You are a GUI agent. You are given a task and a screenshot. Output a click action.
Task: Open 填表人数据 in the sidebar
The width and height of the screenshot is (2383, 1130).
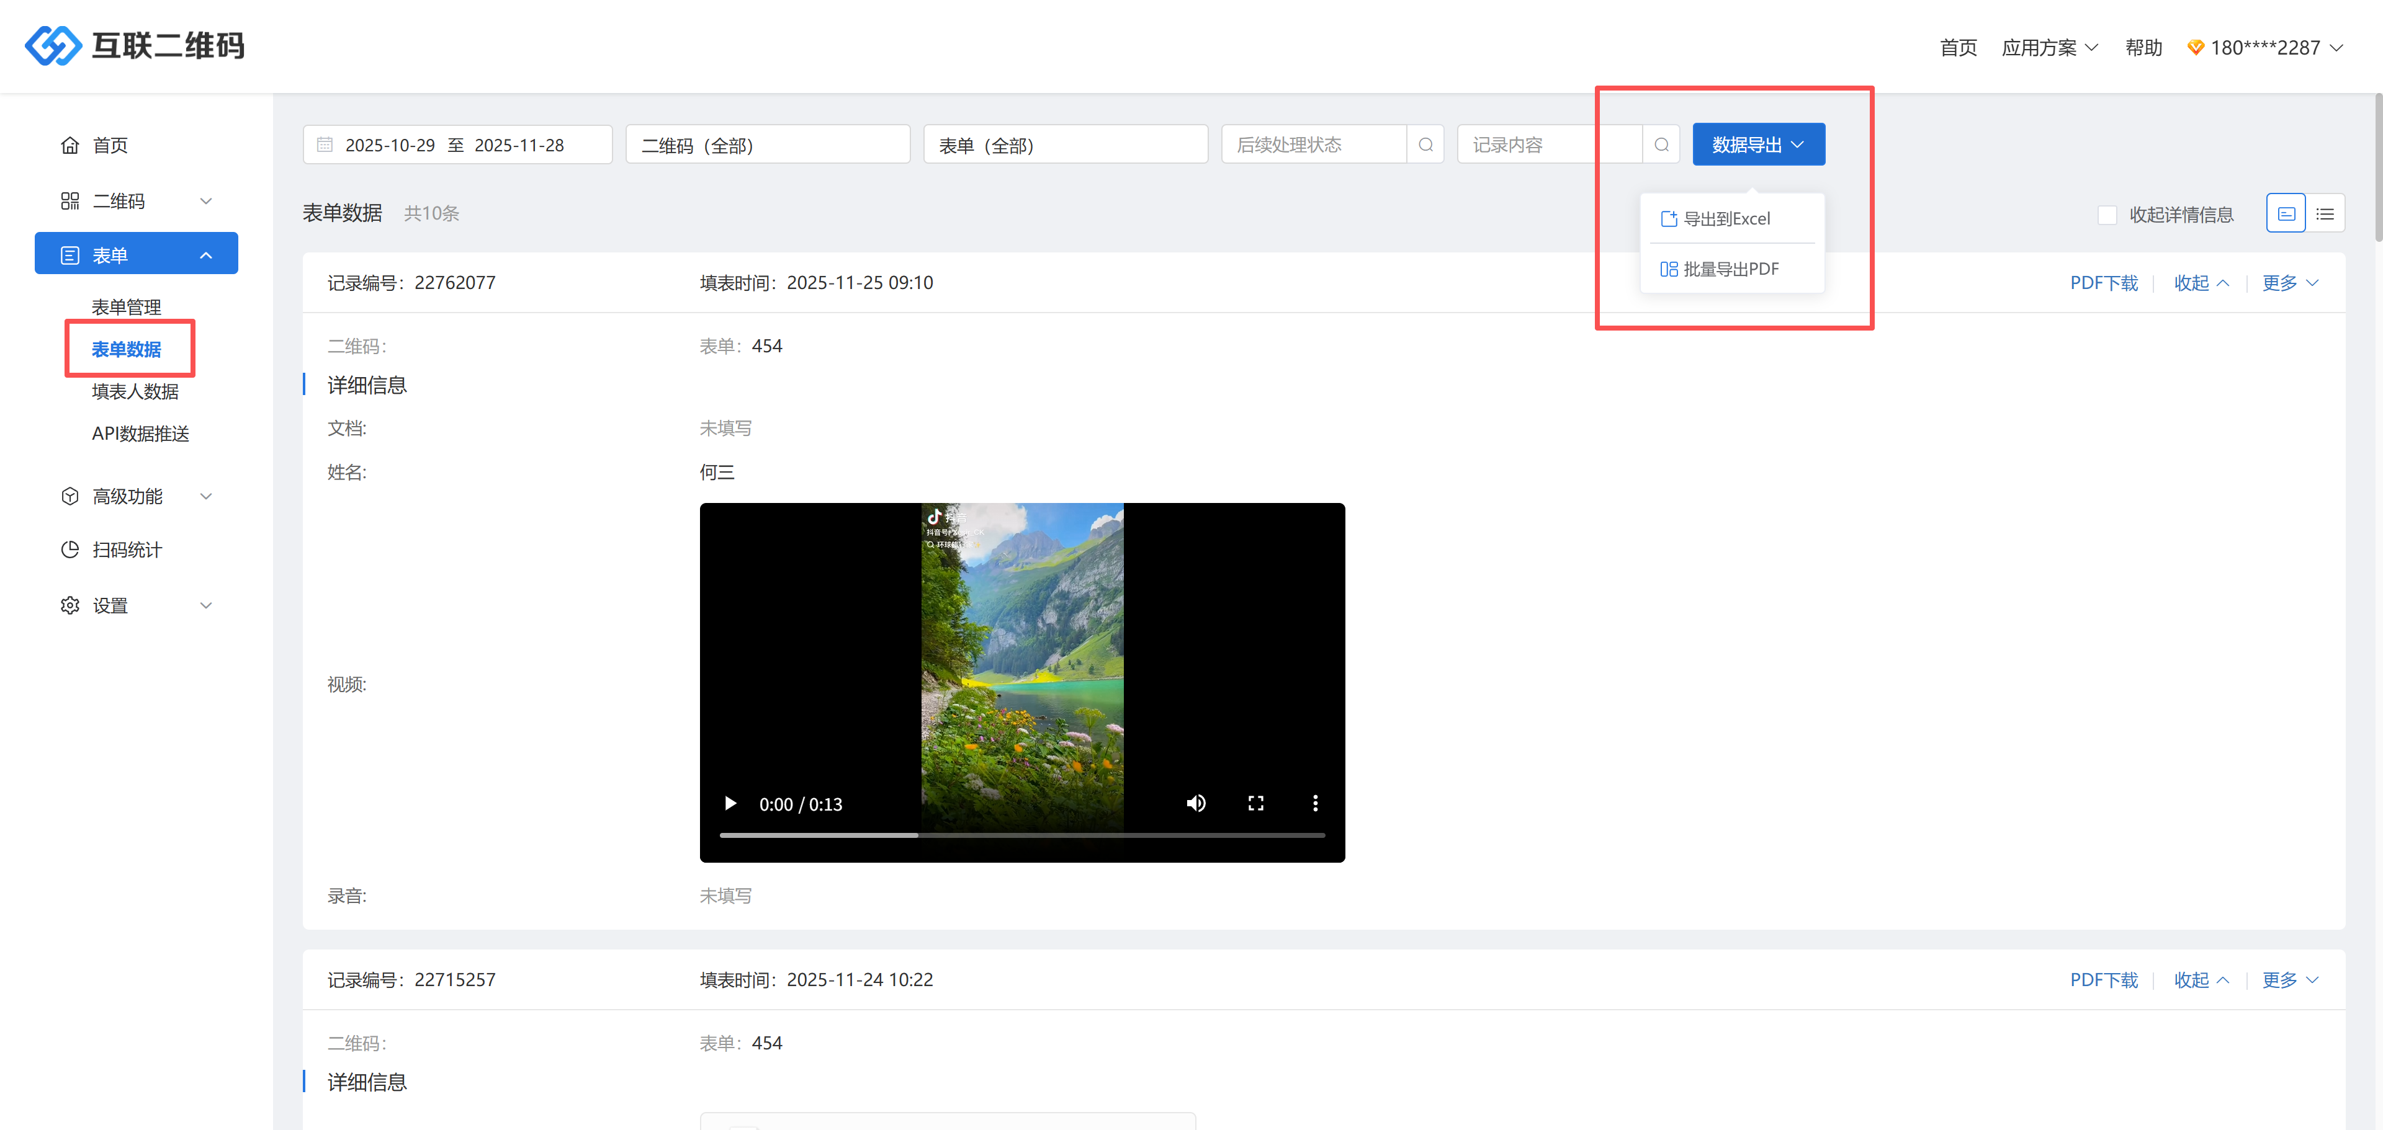(135, 391)
